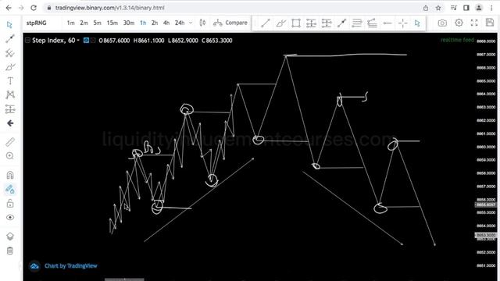This screenshot has width=500, height=281.
Task: Click the browser back button
Action: pos(9,8)
